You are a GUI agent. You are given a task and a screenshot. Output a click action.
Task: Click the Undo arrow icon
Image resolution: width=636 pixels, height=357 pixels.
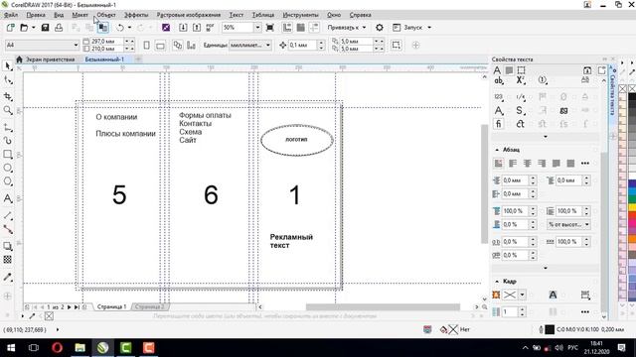coord(120,28)
